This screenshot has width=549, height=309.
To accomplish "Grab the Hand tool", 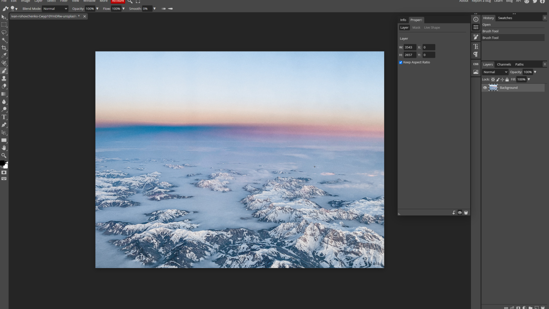I will [5, 148].
